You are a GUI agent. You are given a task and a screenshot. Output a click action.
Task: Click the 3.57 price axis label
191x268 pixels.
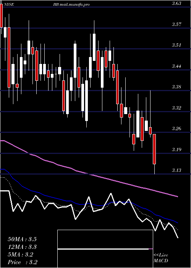click(x=176, y=24)
